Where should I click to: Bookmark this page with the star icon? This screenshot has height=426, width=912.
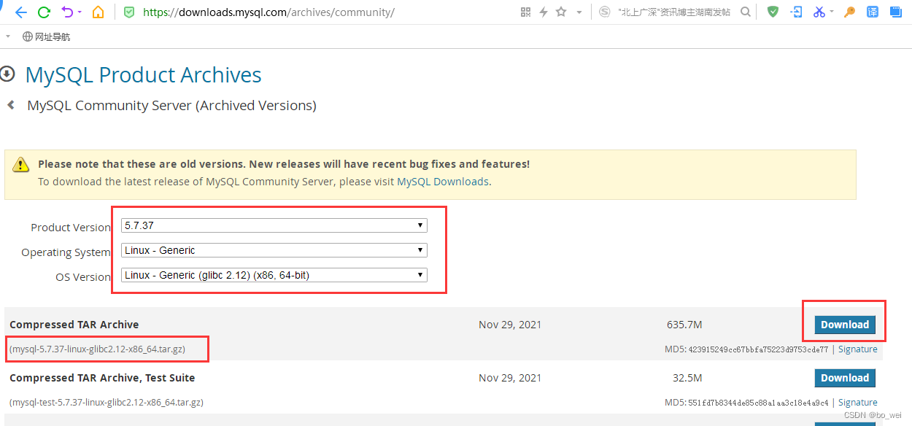(561, 12)
